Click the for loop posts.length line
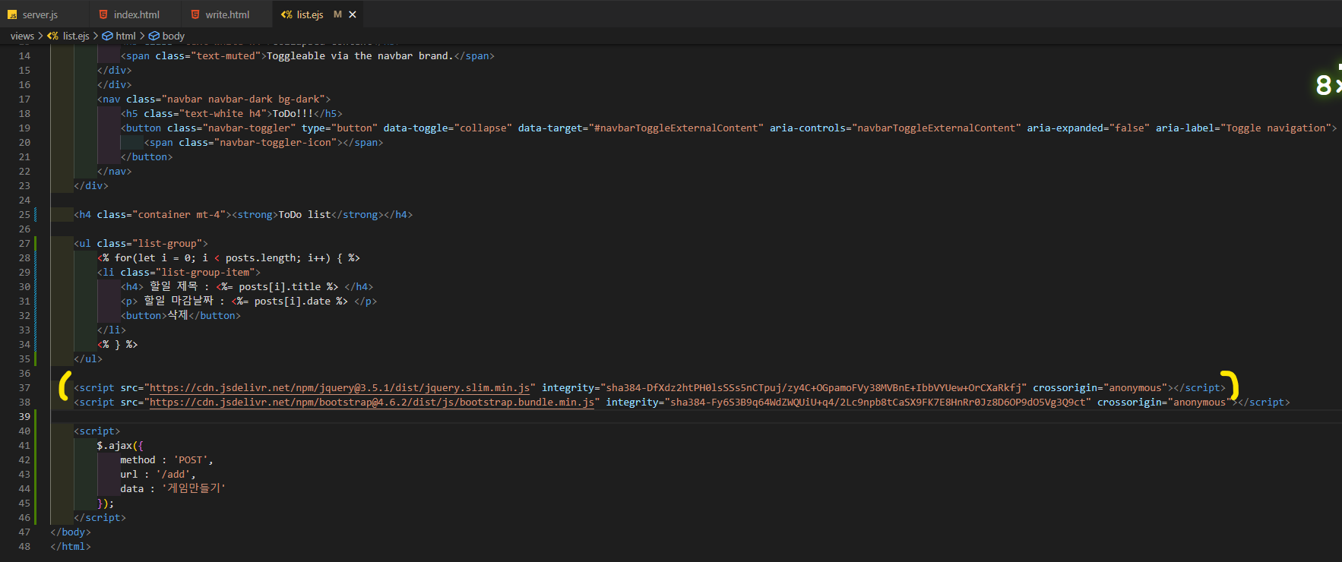 228,257
